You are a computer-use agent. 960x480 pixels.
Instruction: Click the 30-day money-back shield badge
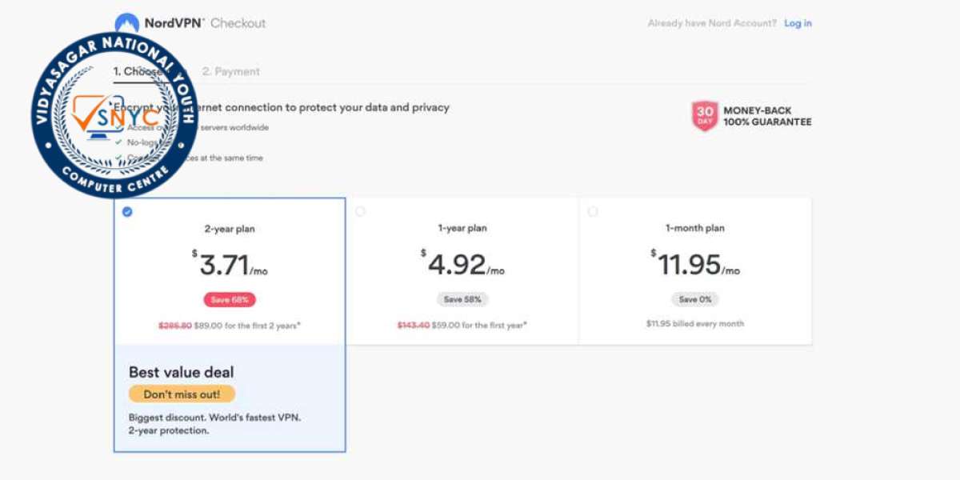click(x=705, y=115)
